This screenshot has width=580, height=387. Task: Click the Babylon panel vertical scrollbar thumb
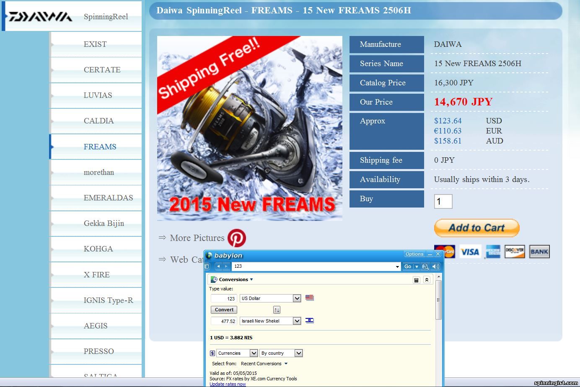click(x=438, y=300)
